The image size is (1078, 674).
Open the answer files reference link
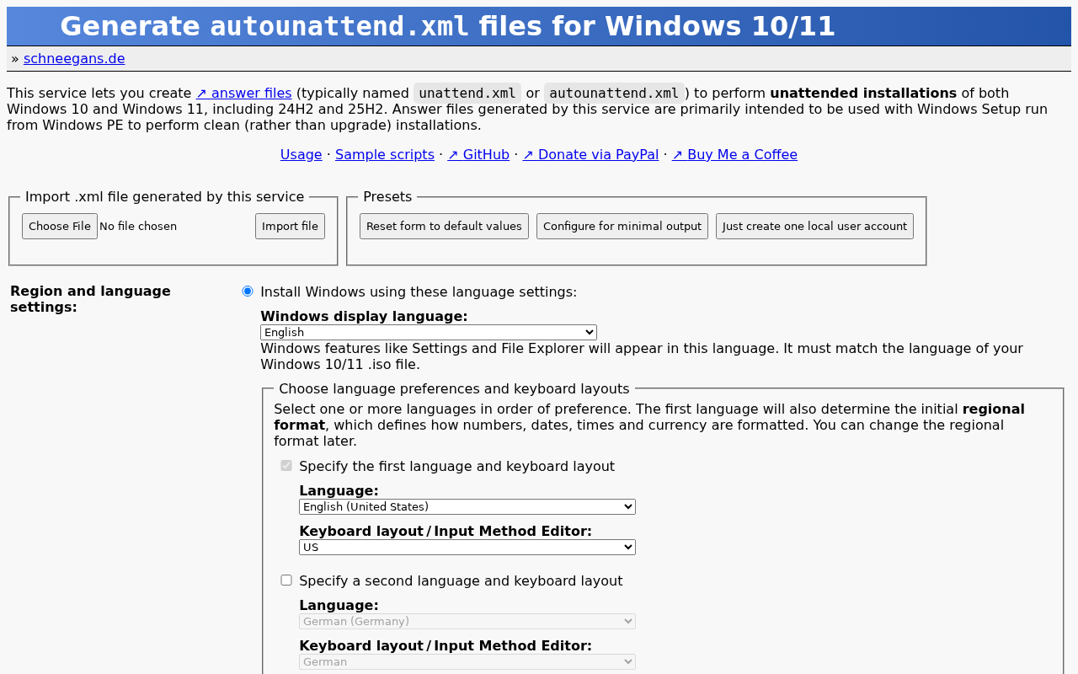click(243, 93)
